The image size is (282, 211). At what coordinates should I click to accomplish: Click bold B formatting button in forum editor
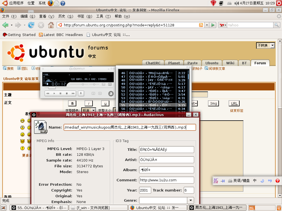pyautogui.click(x=72, y=103)
